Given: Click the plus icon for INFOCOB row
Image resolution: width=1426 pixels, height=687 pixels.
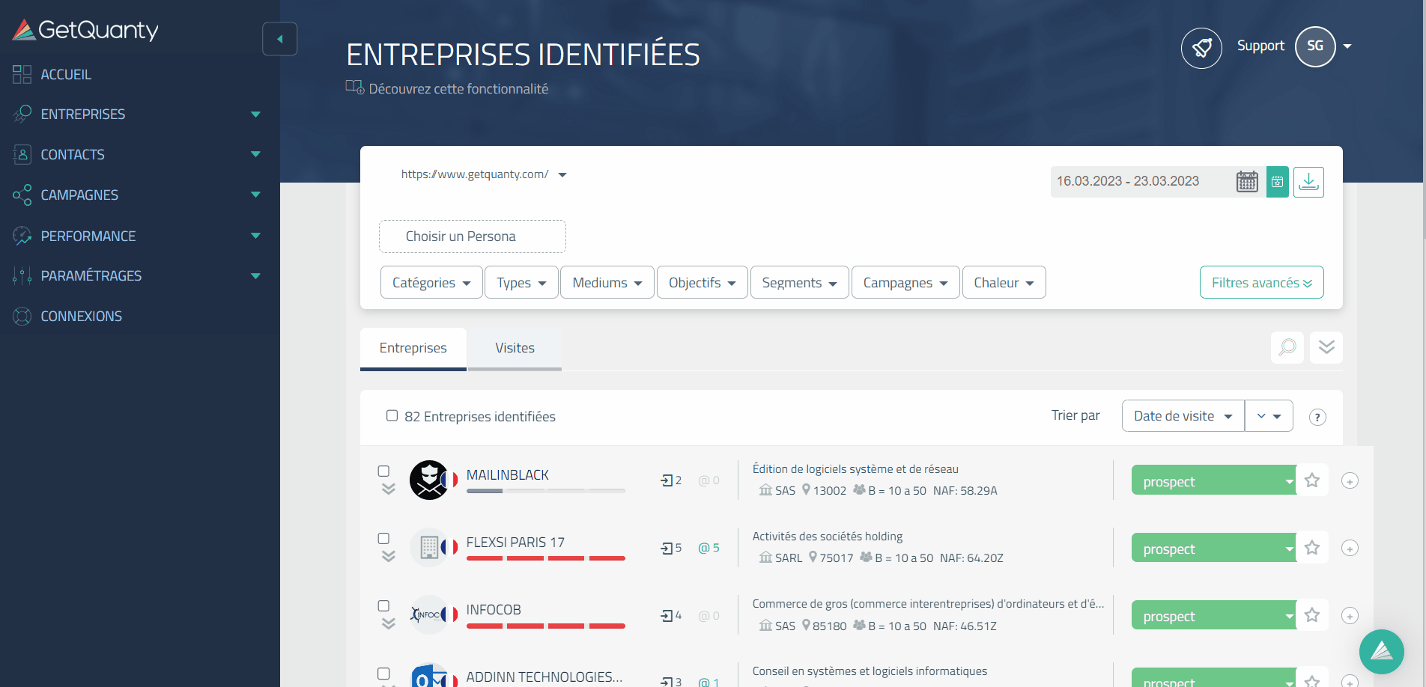Looking at the screenshot, I should pyautogui.click(x=1350, y=616).
